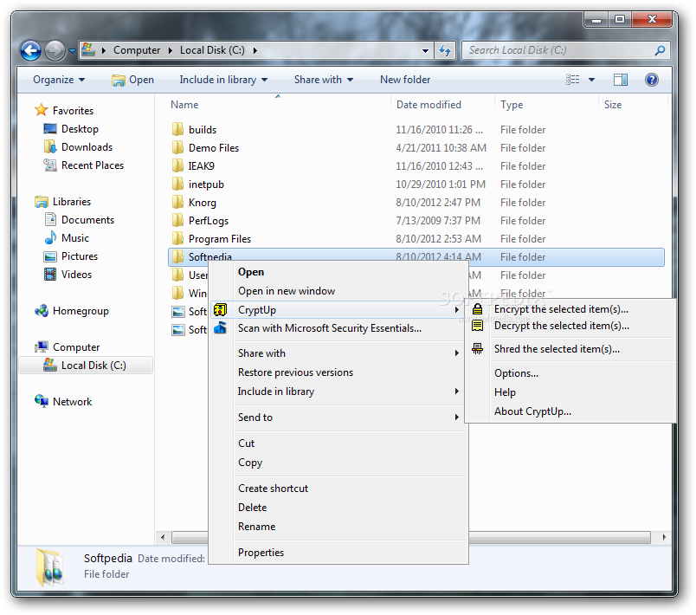The image size is (696, 615).
Task: Click Encrypt the selected item(s) padlock entry
Action: (x=570, y=309)
